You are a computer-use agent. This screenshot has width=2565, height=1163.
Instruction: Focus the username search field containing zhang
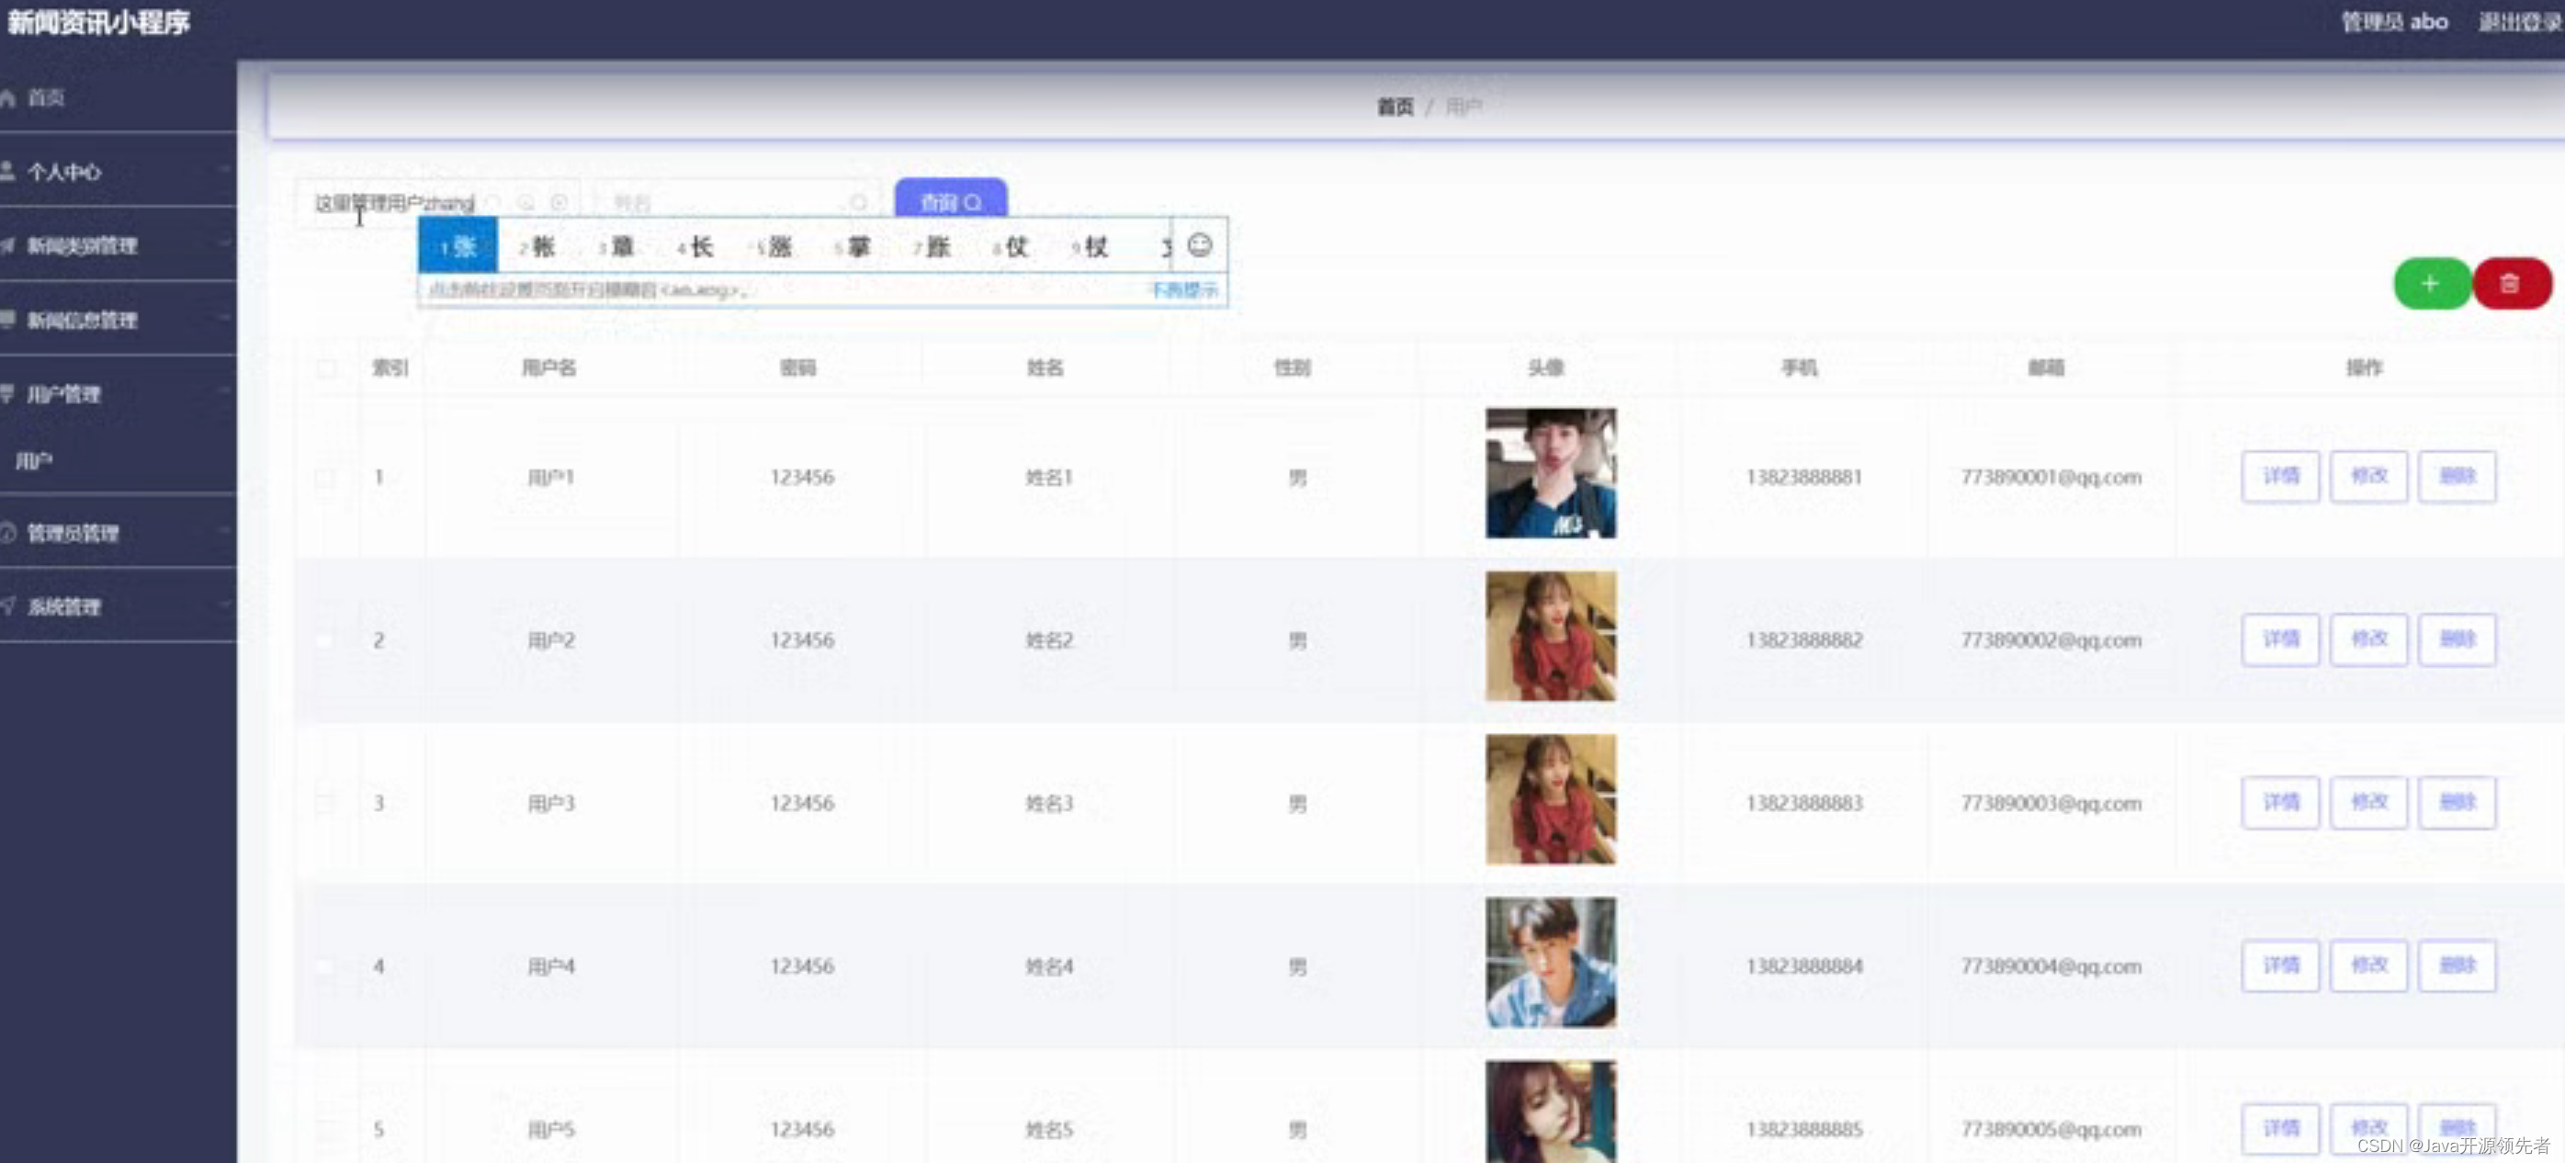click(438, 203)
